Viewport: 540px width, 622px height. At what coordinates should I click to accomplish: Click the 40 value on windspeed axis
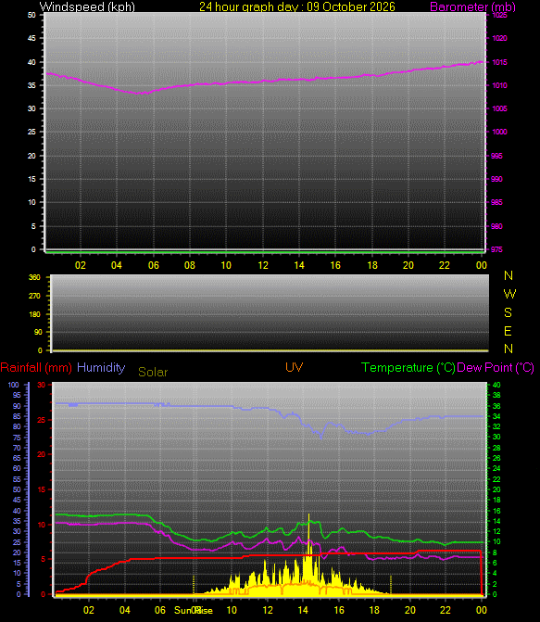coord(31,62)
